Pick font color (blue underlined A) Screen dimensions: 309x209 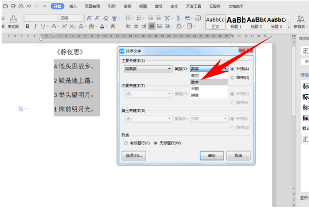pos(102,26)
